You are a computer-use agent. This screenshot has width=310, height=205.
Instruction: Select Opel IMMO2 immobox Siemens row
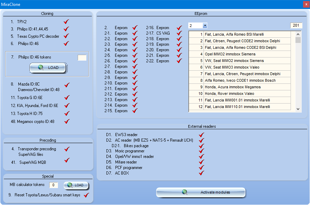(x=240, y=54)
